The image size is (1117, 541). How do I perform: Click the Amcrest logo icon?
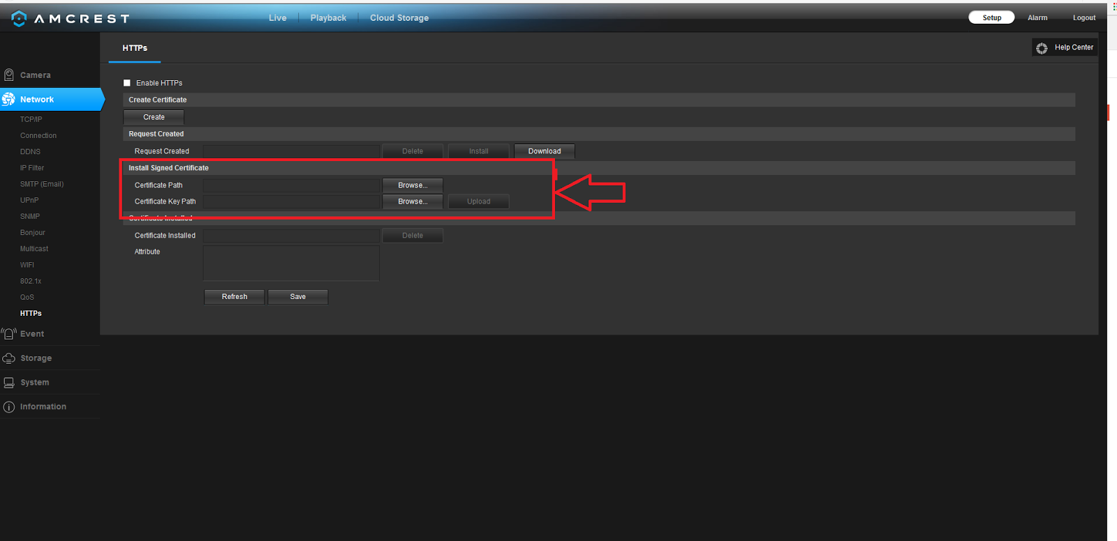pyautogui.click(x=19, y=18)
